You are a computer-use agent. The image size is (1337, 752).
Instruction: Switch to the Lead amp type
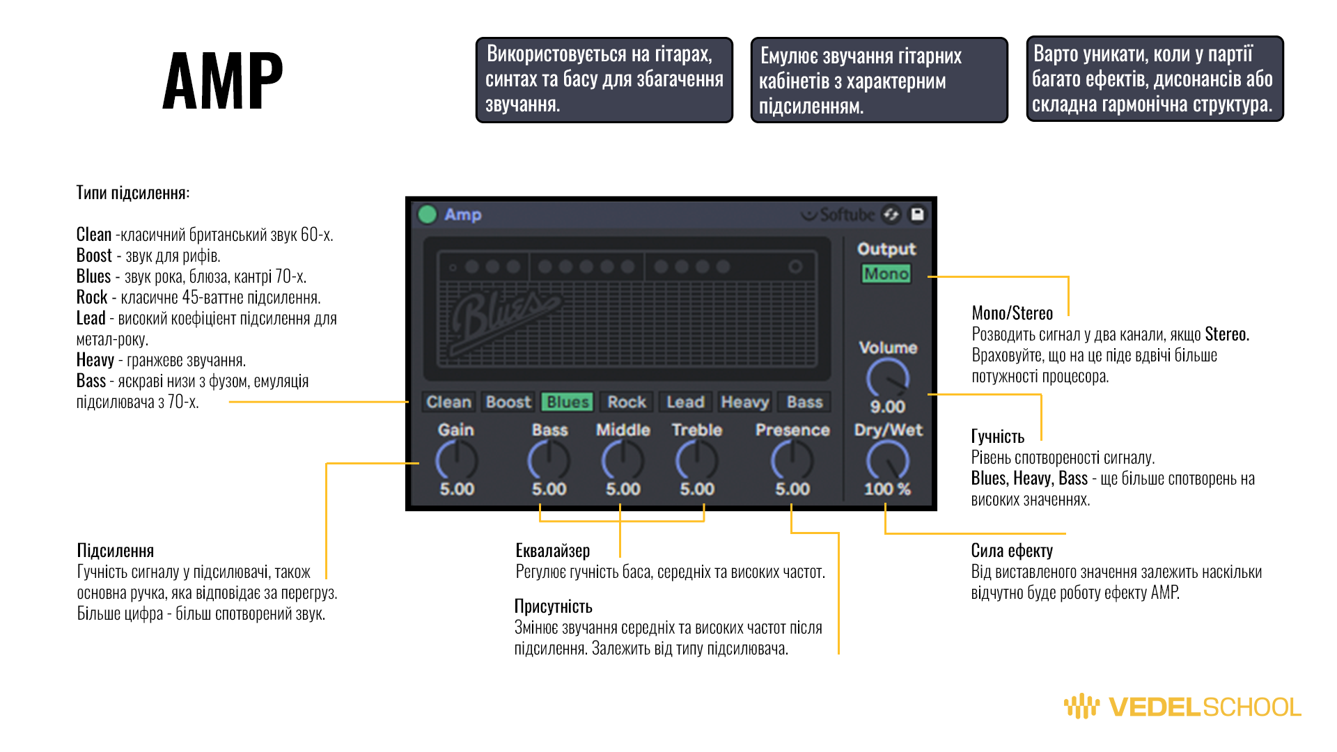point(685,402)
